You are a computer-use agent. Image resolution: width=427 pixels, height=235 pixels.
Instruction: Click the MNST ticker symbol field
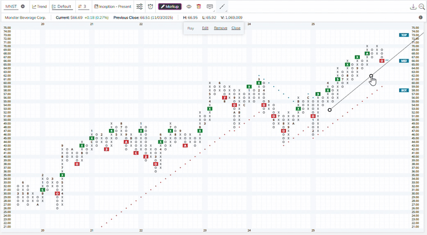(x=11, y=6)
